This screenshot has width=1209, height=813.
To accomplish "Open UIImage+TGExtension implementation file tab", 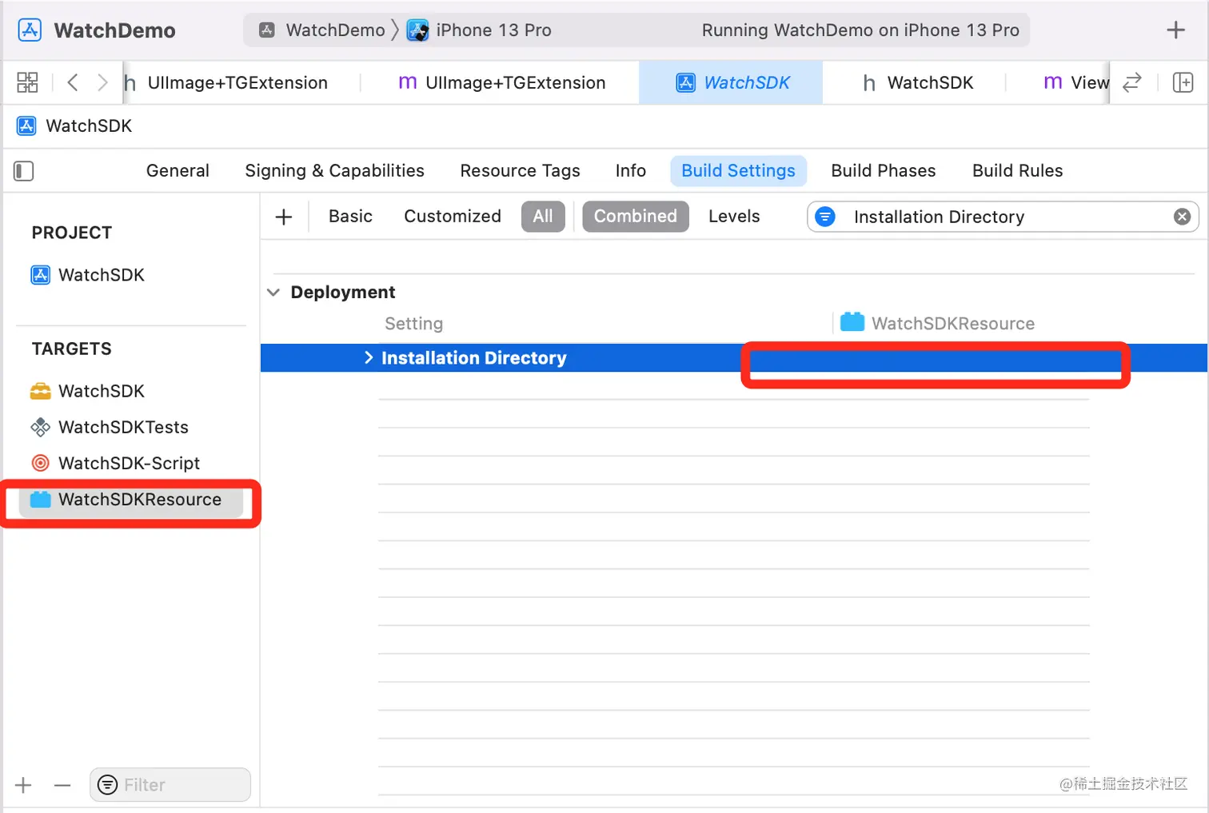I will [501, 82].
